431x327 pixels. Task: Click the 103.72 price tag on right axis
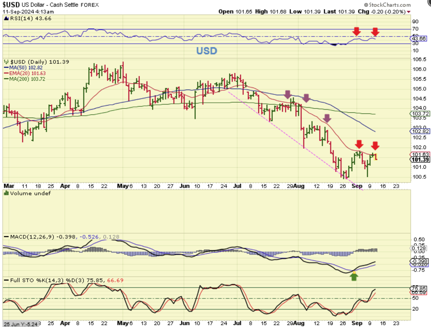[420, 113]
